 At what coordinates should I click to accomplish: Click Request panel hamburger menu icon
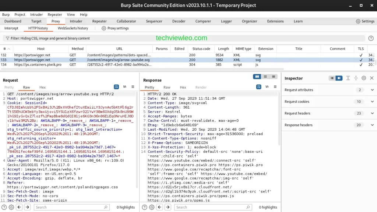click(133, 87)
